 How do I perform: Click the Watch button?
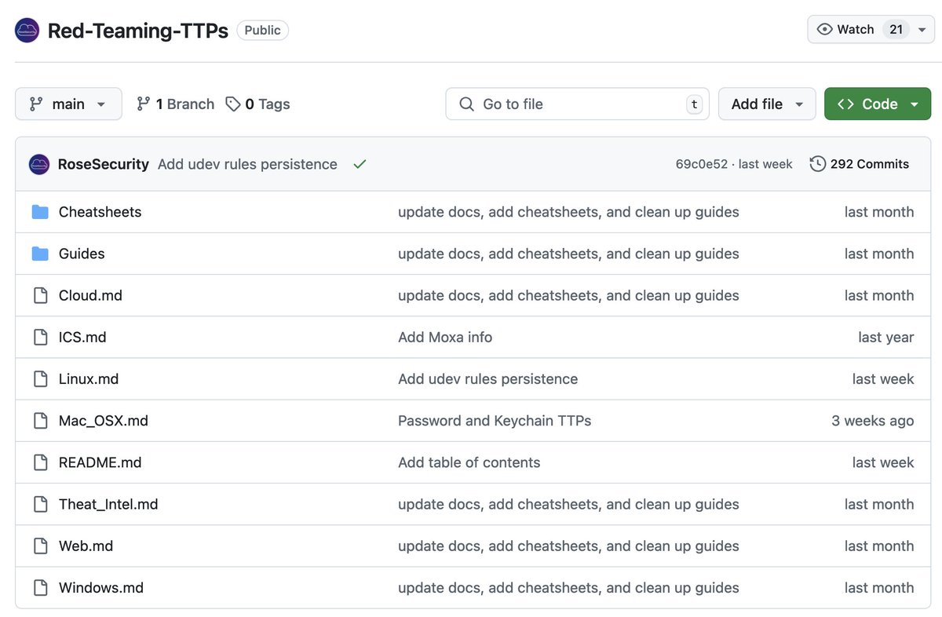(871, 29)
